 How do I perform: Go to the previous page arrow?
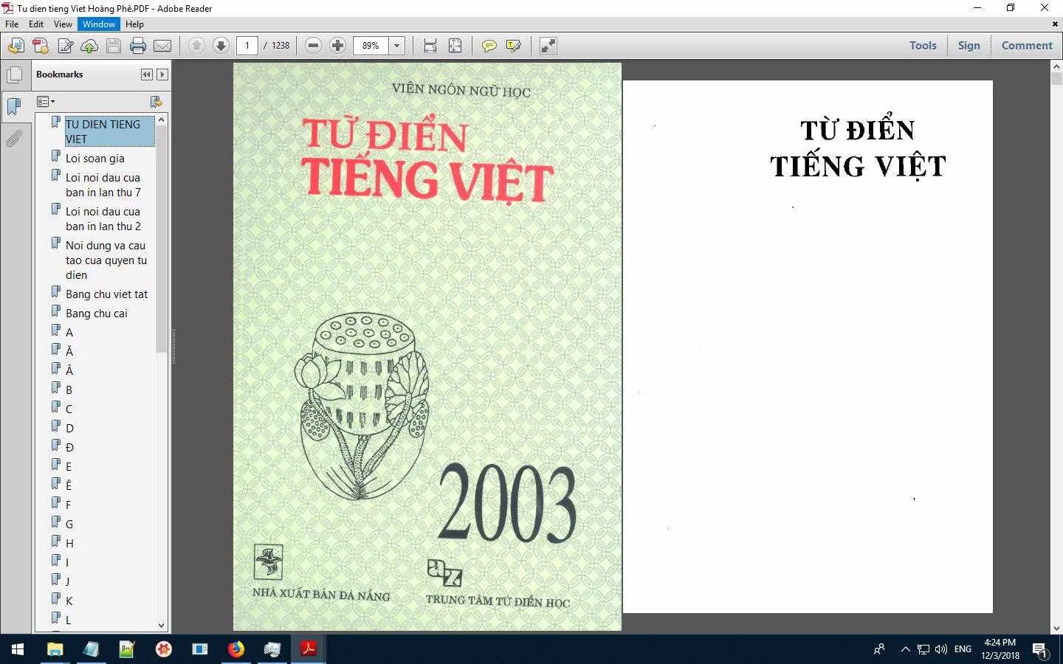(196, 46)
